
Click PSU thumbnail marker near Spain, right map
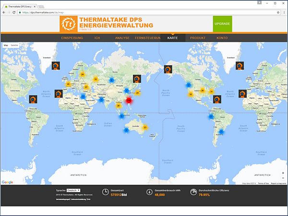pos(242,94)
